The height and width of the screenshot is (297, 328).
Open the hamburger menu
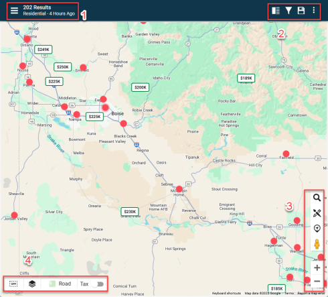14,11
